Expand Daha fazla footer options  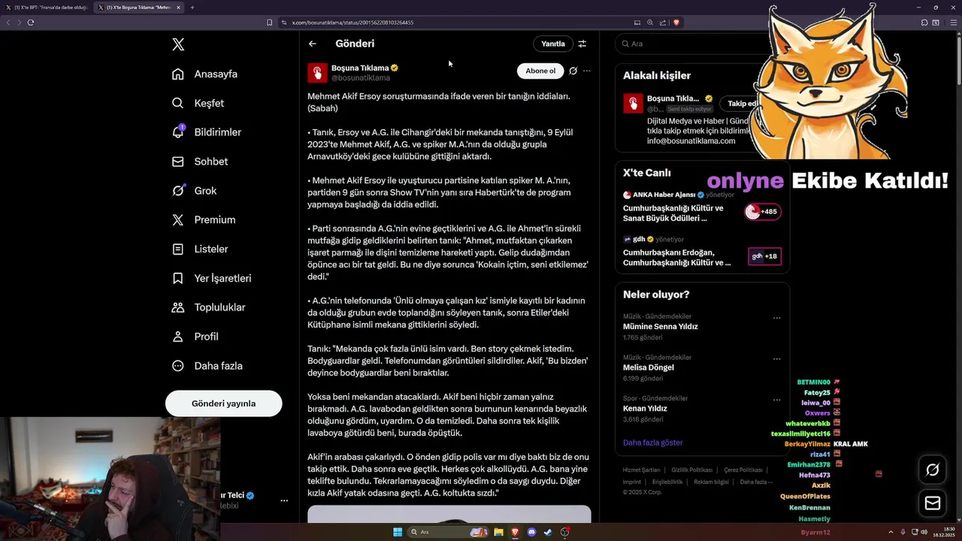coord(756,482)
